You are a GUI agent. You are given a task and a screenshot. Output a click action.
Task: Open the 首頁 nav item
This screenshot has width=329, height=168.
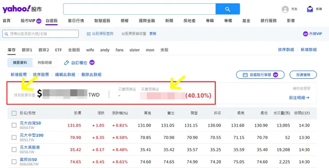7,20
